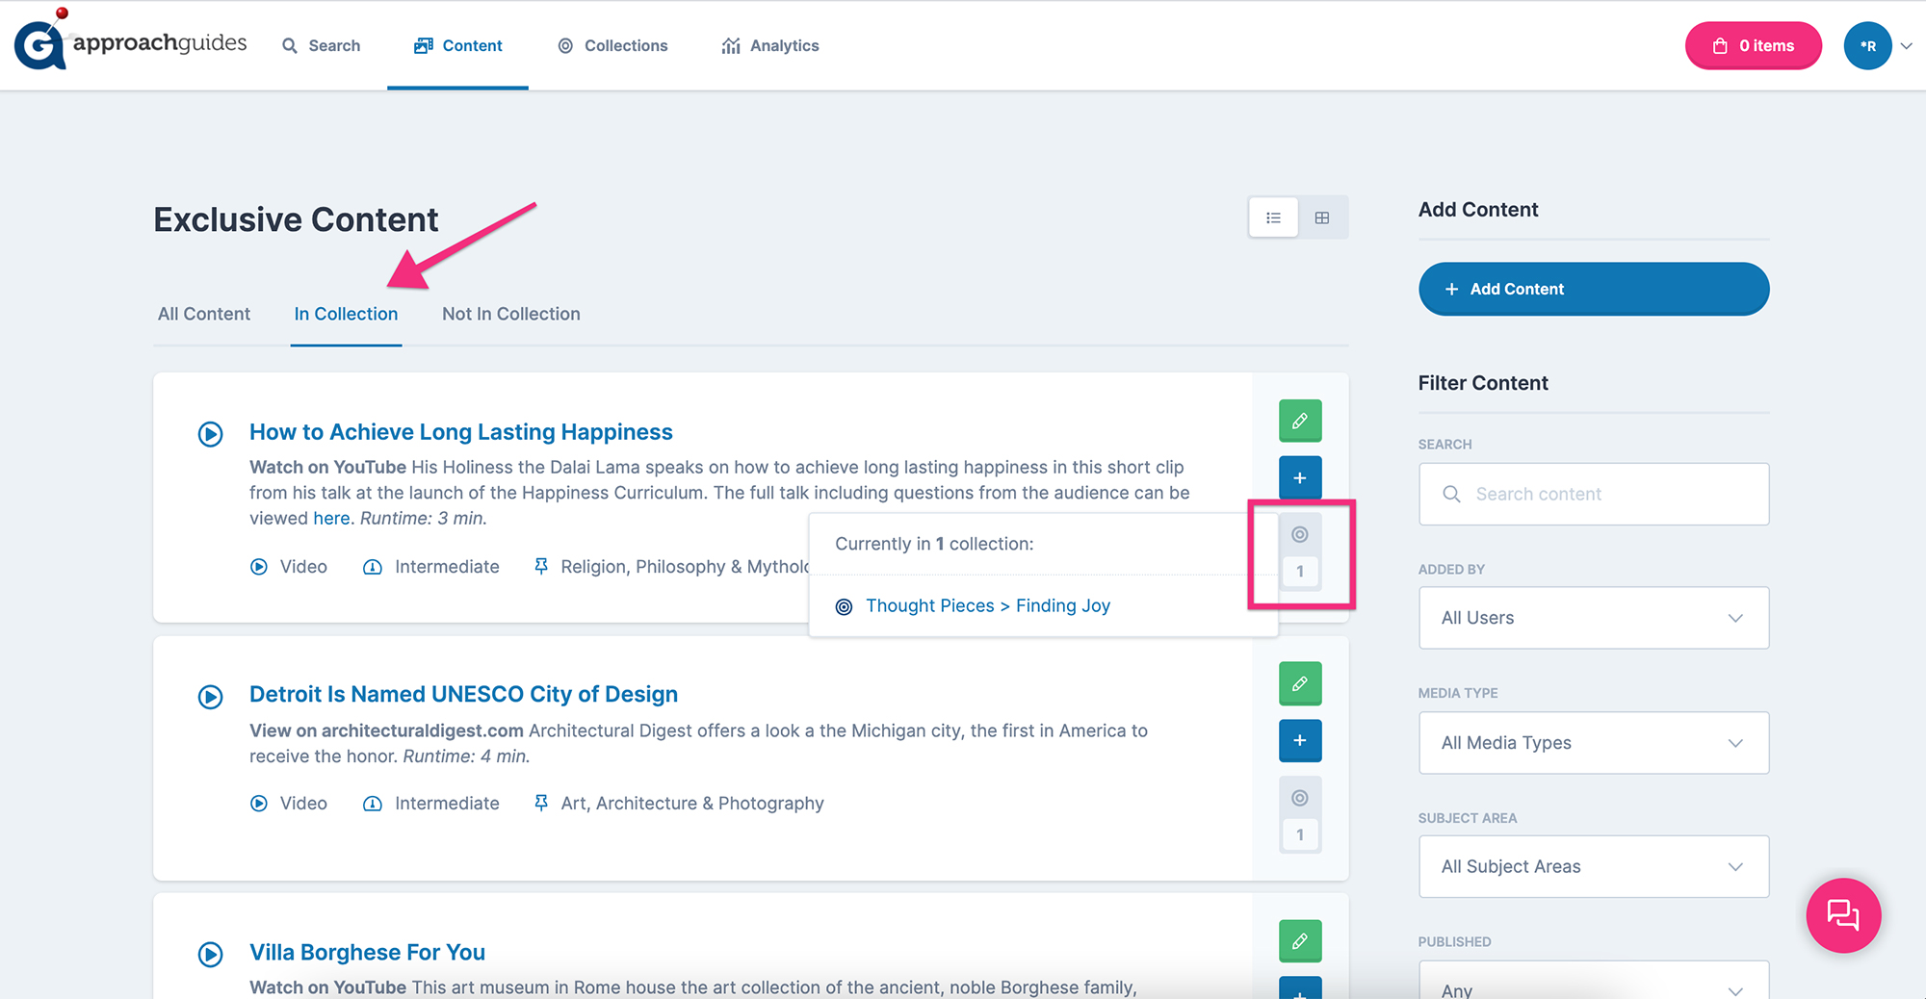Click collection count 1 on Happiness item

1300,572
